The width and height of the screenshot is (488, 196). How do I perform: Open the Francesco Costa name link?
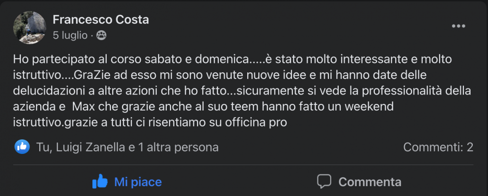click(x=101, y=20)
